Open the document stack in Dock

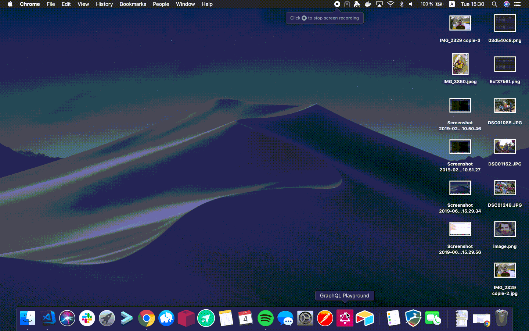coord(462,318)
